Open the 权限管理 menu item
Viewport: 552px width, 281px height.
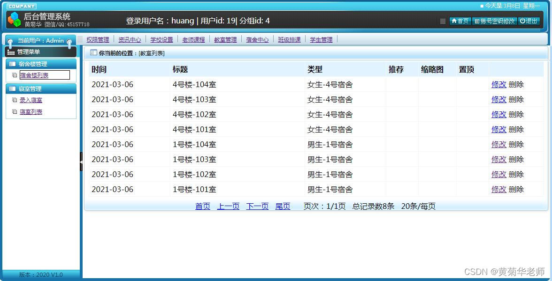click(x=97, y=39)
